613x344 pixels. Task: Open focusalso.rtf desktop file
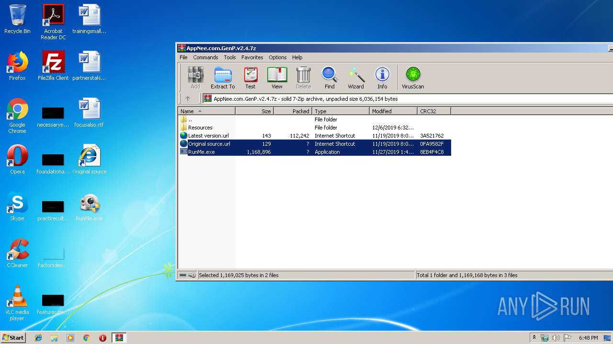90,113
